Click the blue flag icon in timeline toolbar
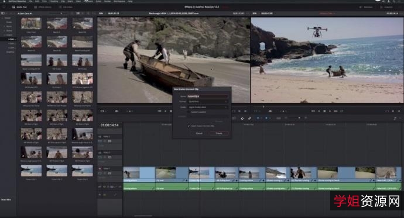 [258, 118]
